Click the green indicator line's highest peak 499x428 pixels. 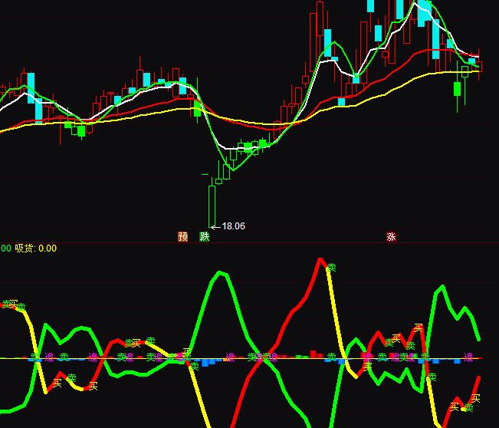222,274
